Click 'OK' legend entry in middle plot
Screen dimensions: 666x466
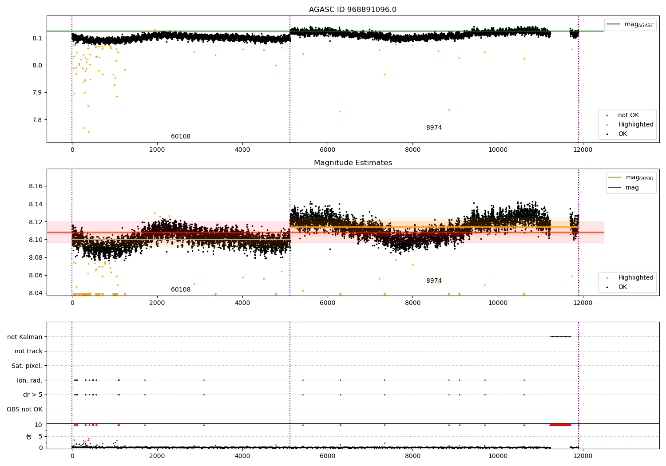tap(622, 287)
